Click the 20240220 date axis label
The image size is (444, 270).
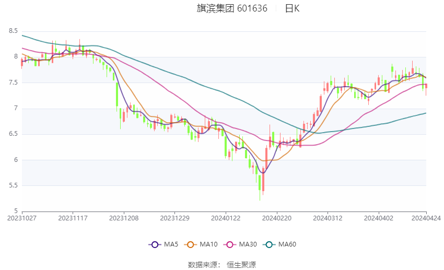pos(276,218)
